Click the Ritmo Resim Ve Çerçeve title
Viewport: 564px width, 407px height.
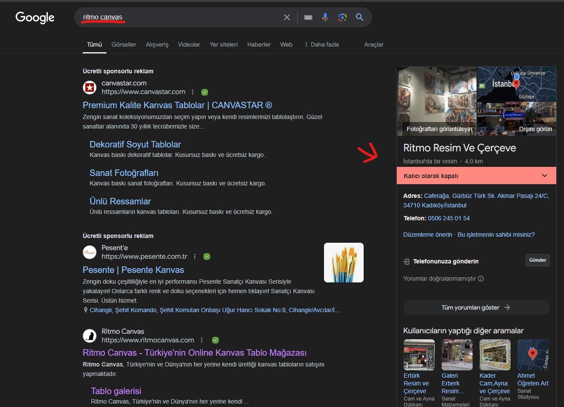click(x=459, y=148)
